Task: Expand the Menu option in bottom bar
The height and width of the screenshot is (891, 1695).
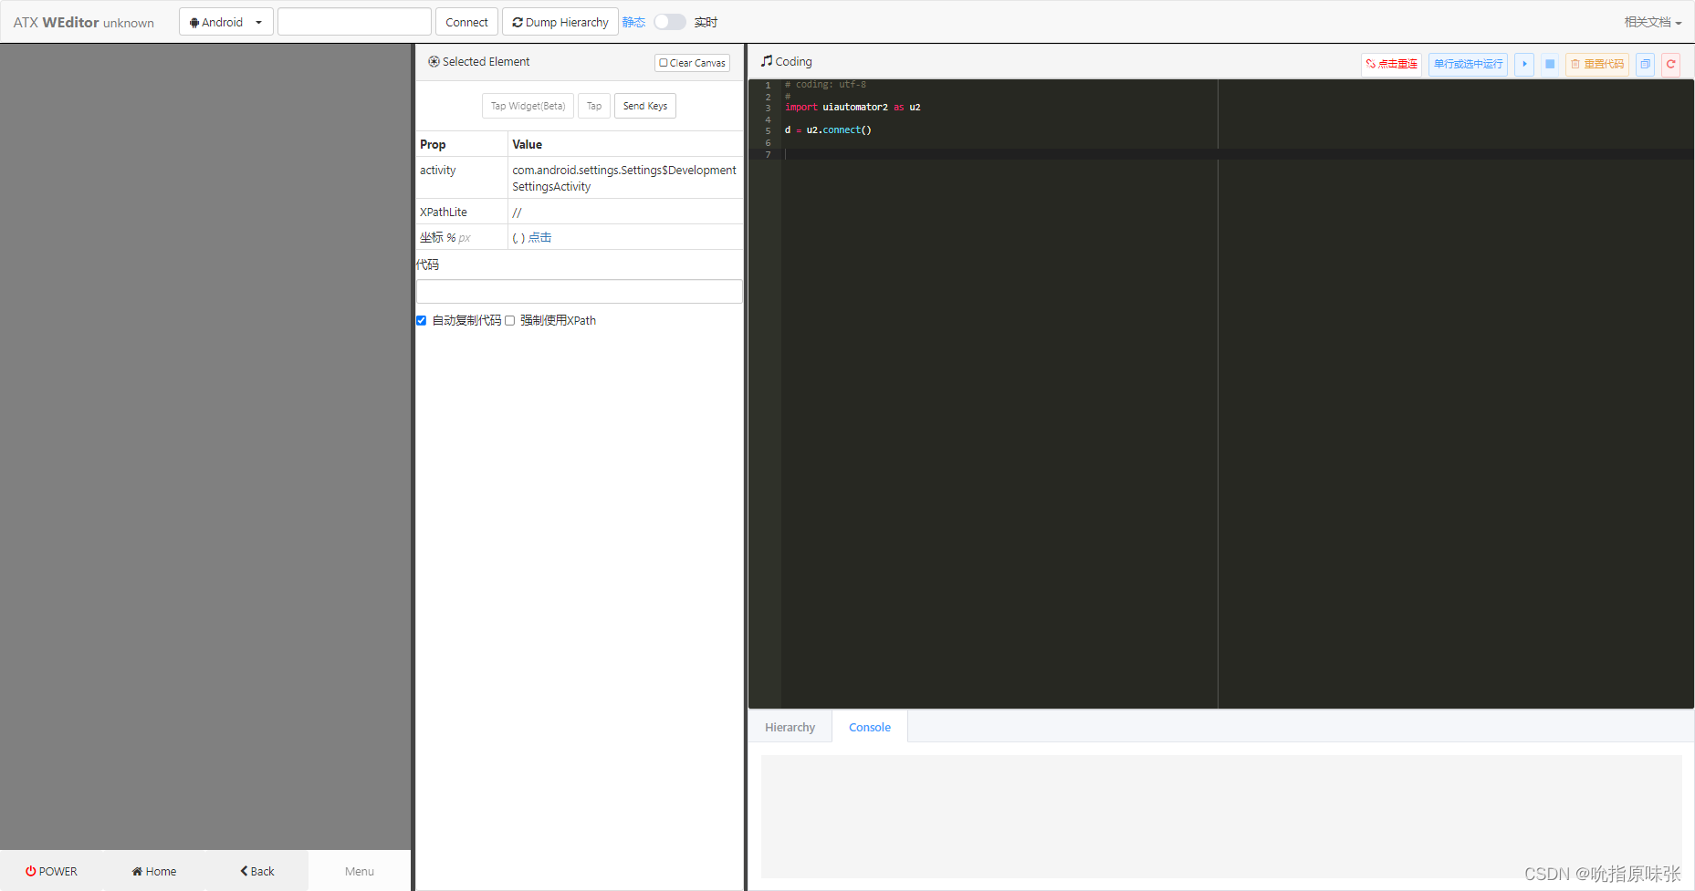Action: tap(360, 871)
